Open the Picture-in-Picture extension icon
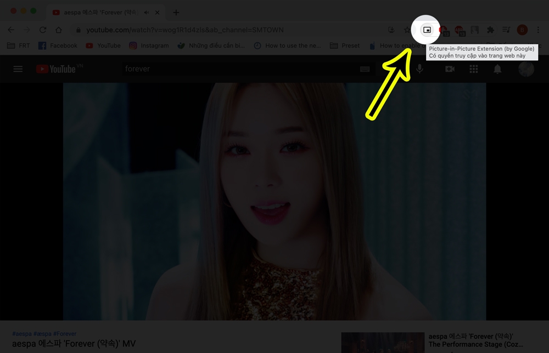Viewport: 549px width, 353px height. pos(427,30)
